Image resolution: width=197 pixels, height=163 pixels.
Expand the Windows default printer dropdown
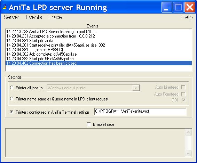click(x=136, y=88)
